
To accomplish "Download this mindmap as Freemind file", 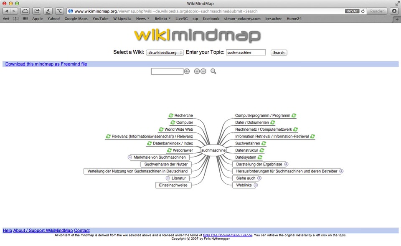I will [x=46, y=64].
